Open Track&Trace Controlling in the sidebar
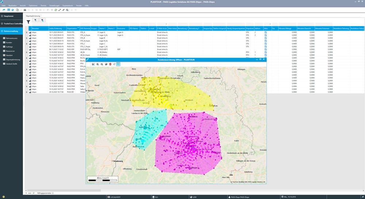The height and width of the screenshot is (199, 365). [x=11, y=24]
